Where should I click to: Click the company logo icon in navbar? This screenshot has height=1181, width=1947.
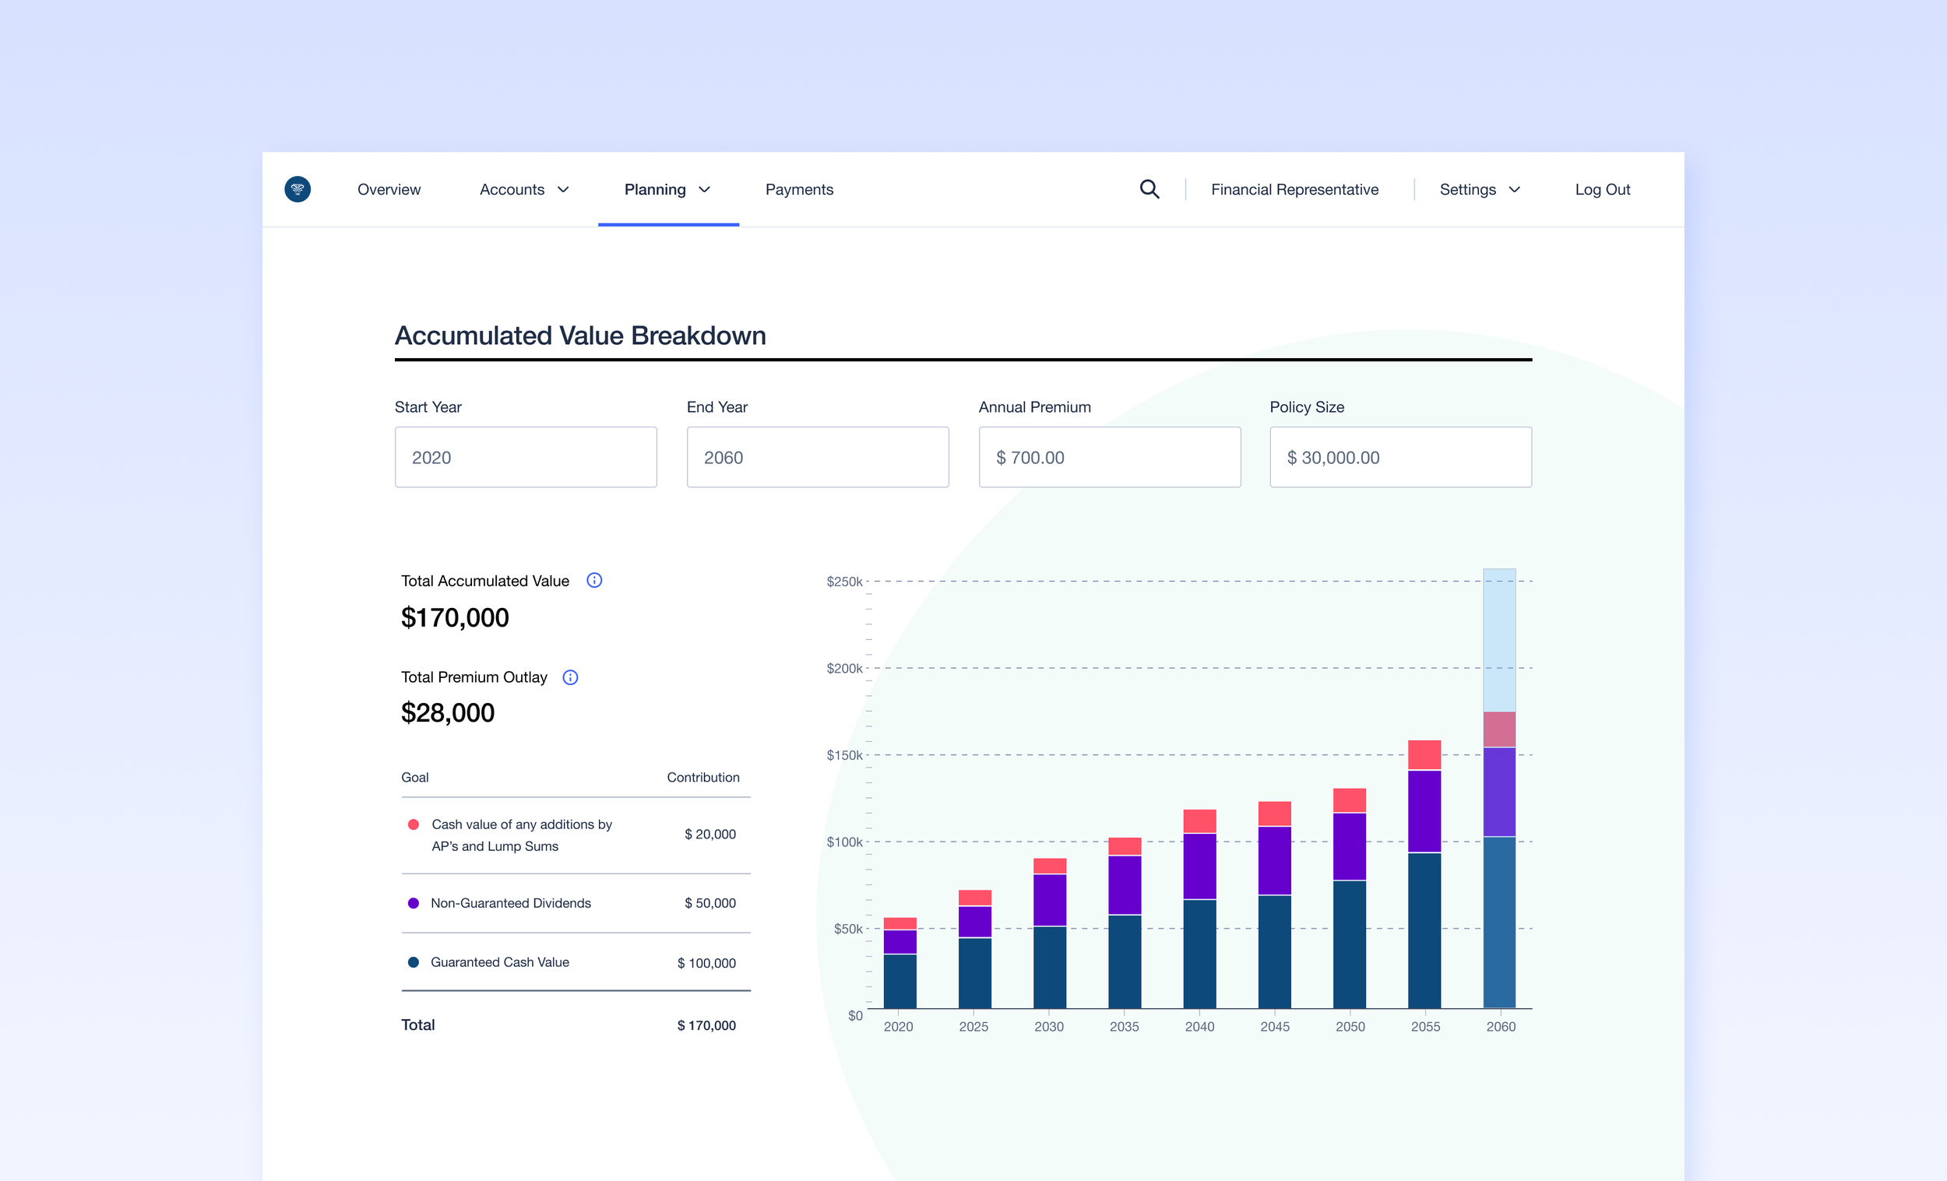click(297, 190)
